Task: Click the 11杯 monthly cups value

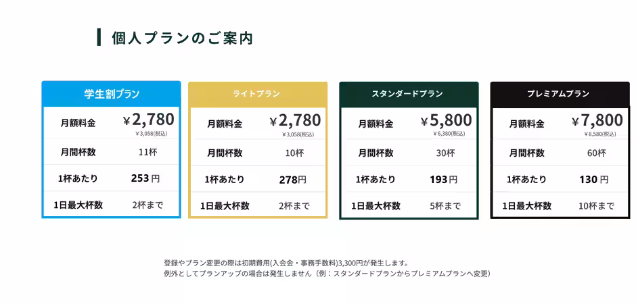Action: (147, 152)
